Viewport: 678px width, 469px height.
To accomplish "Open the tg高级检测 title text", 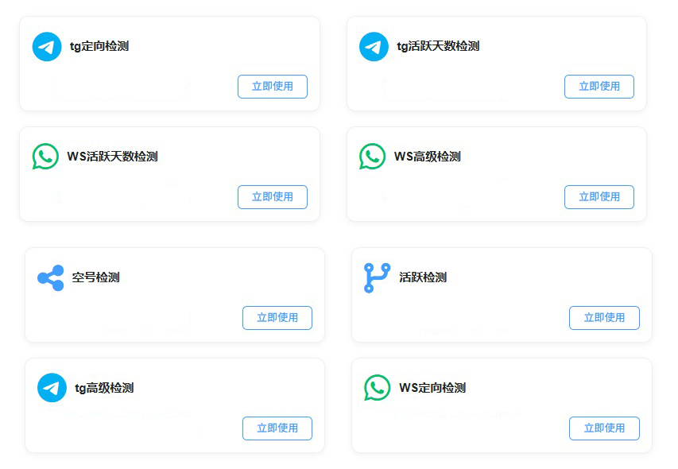I will pos(104,388).
